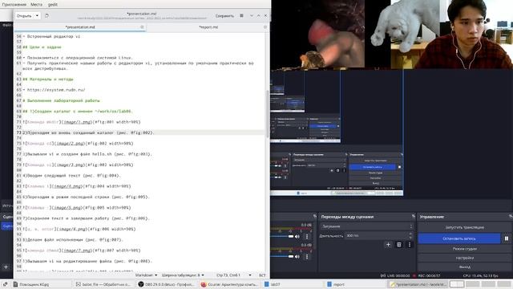Open the 'Помощник' taskbar item
This screenshot has height=289, width=513.
[41, 284]
